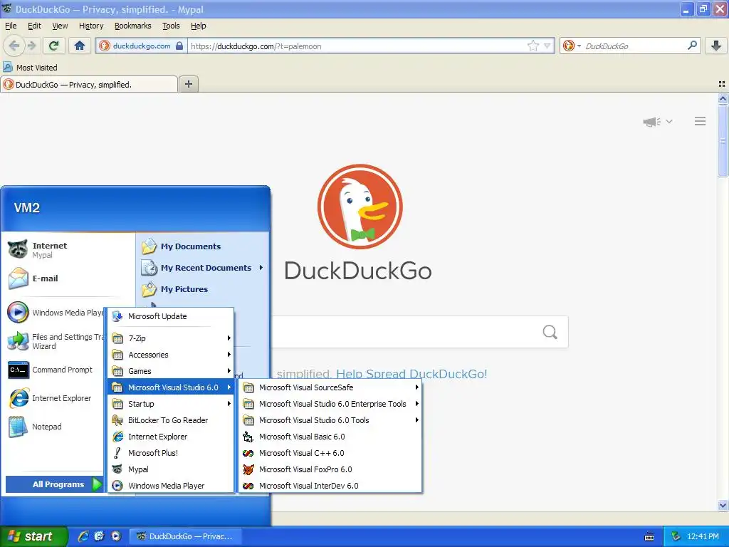
Task: Click the DuckDuckGo duck logo
Action: click(360, 207)
